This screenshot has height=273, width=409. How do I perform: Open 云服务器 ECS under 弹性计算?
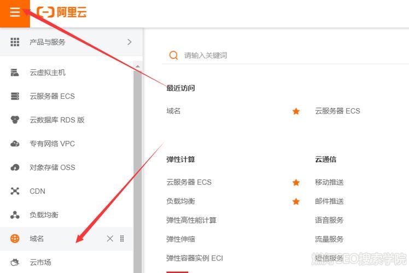(x=189, y=182)
